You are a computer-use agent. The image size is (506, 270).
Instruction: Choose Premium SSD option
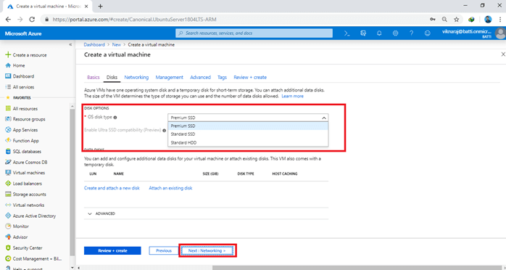click(x=248, y=126)
